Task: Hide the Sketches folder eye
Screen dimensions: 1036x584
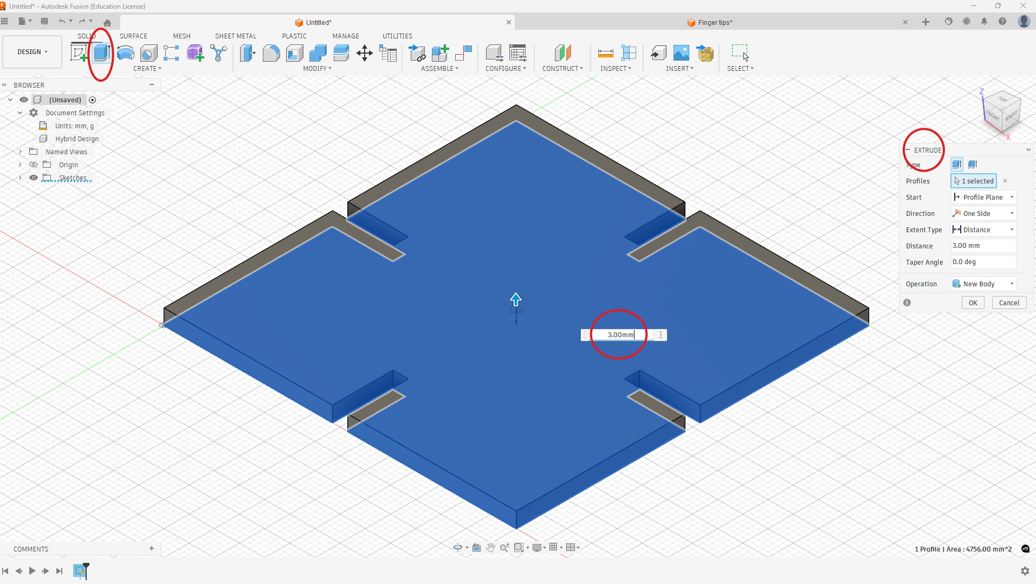Action: [34, 178]
